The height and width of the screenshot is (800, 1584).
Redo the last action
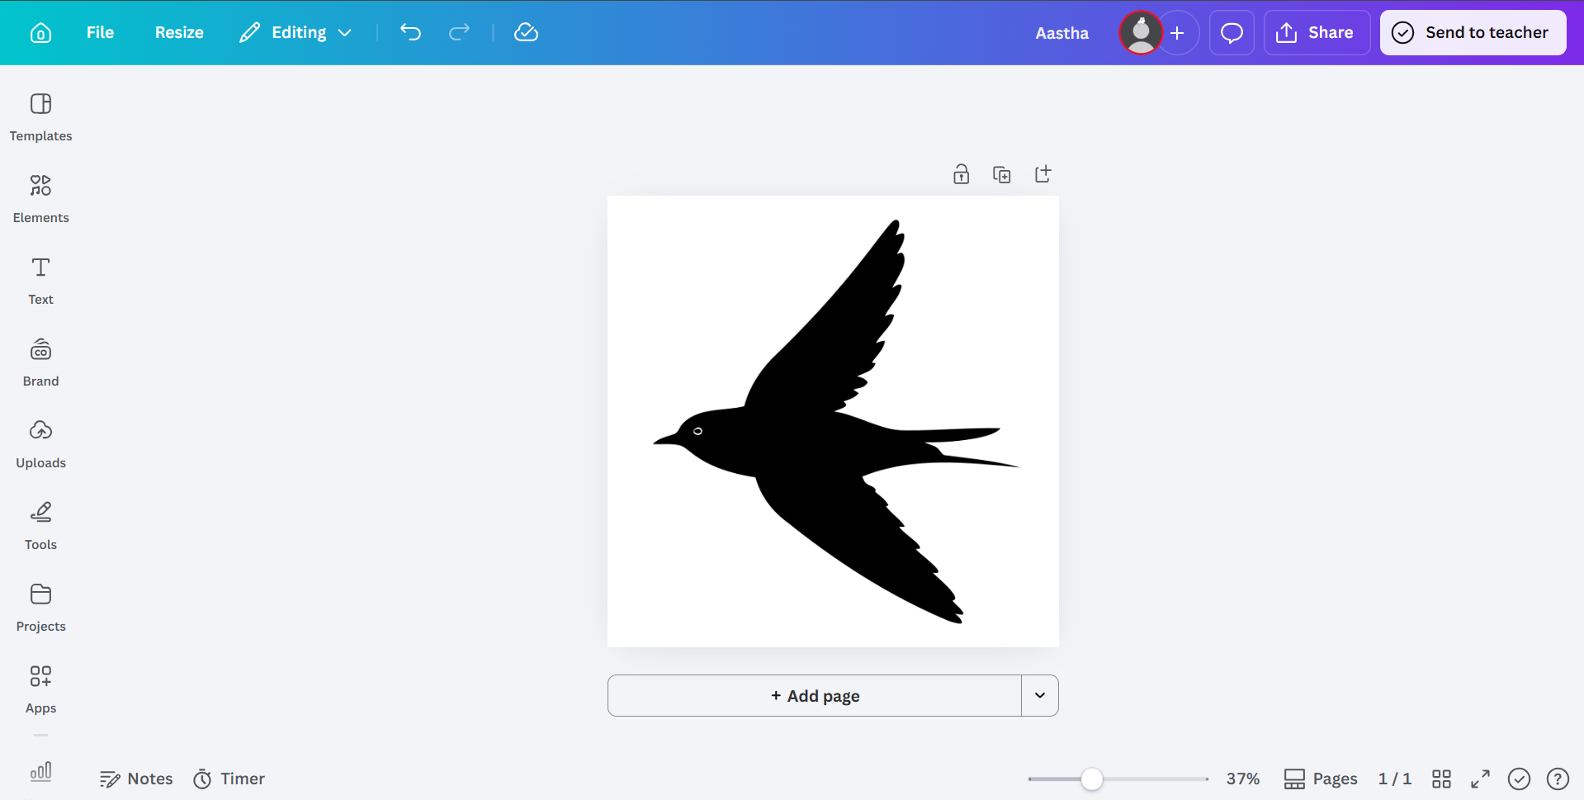click(x=459, y=32)
